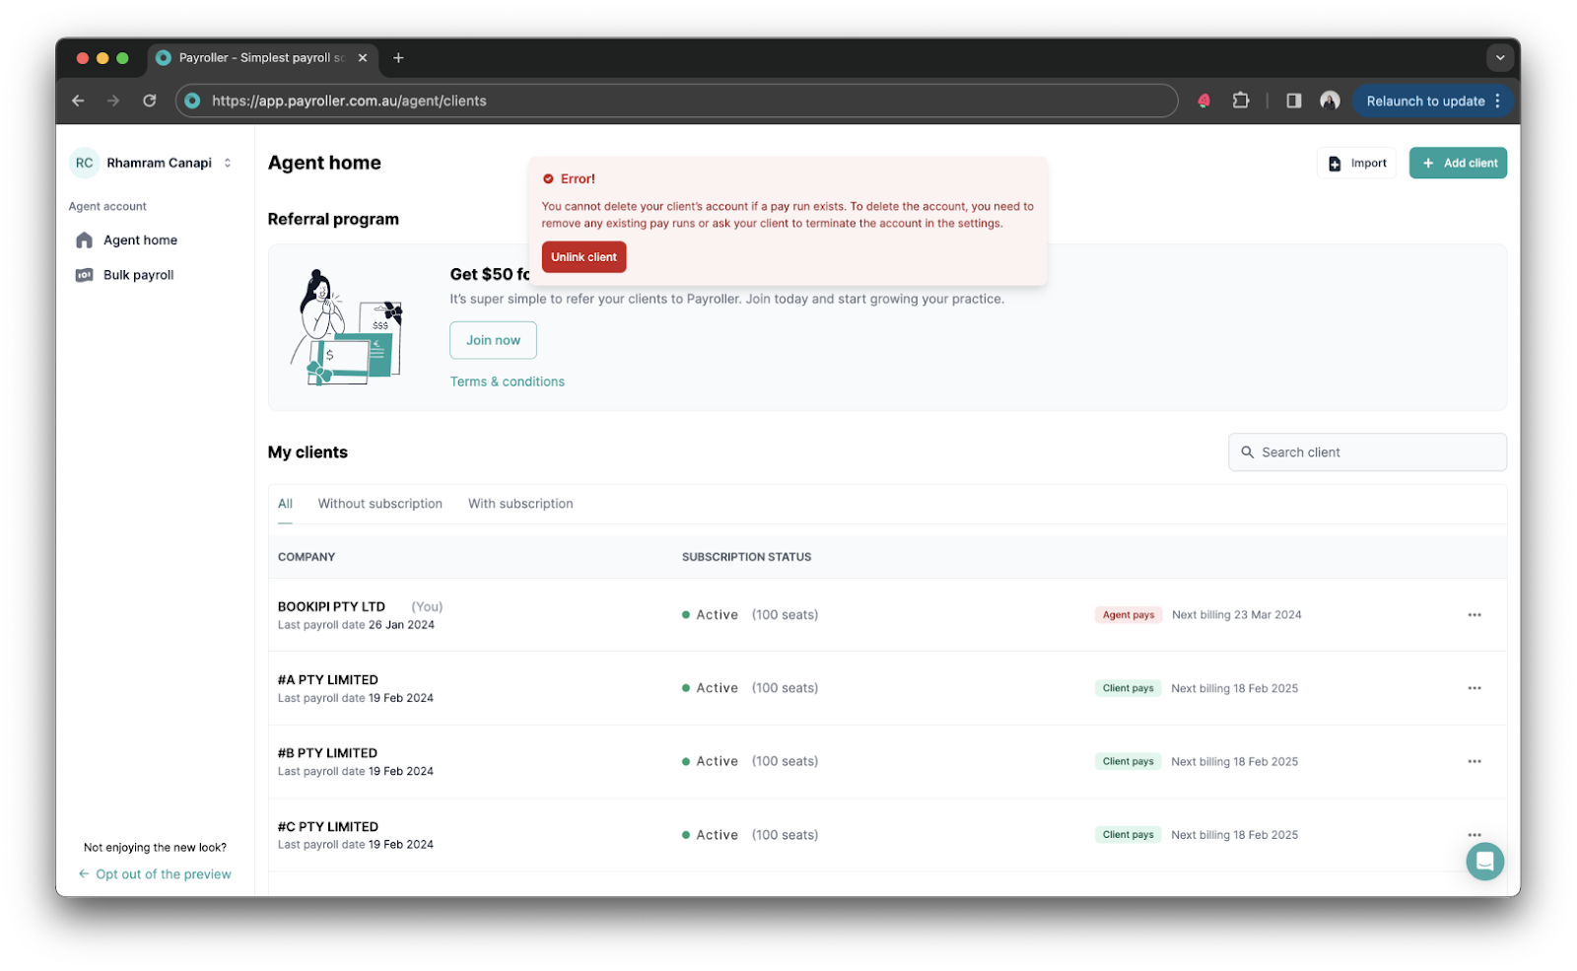
Task: Close the Payroller browser tab
Action: pos(363,58)
